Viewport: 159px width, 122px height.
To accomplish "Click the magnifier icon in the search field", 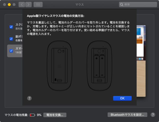I will point(121,5).
